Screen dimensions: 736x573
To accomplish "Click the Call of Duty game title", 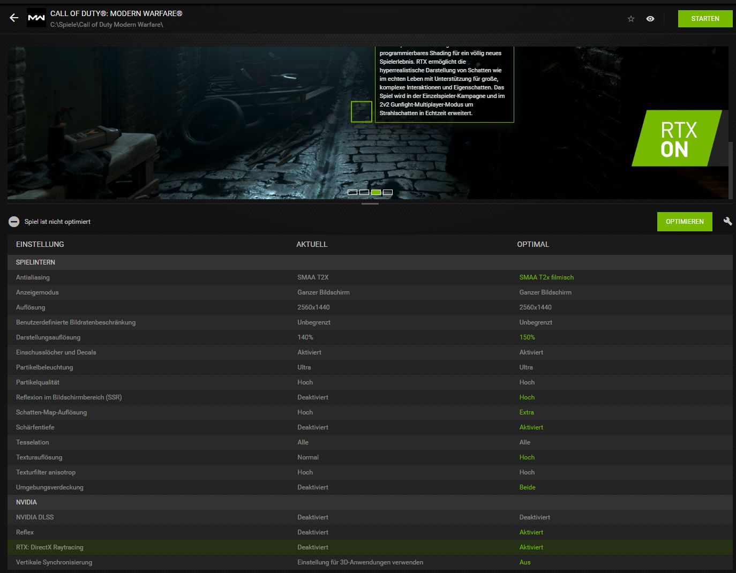I will coord(116,13).
